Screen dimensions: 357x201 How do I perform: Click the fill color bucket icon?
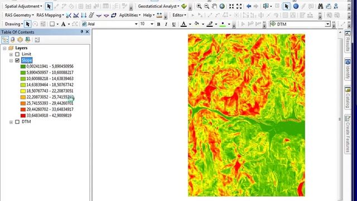pyautogui.click(x=197, y=24)
